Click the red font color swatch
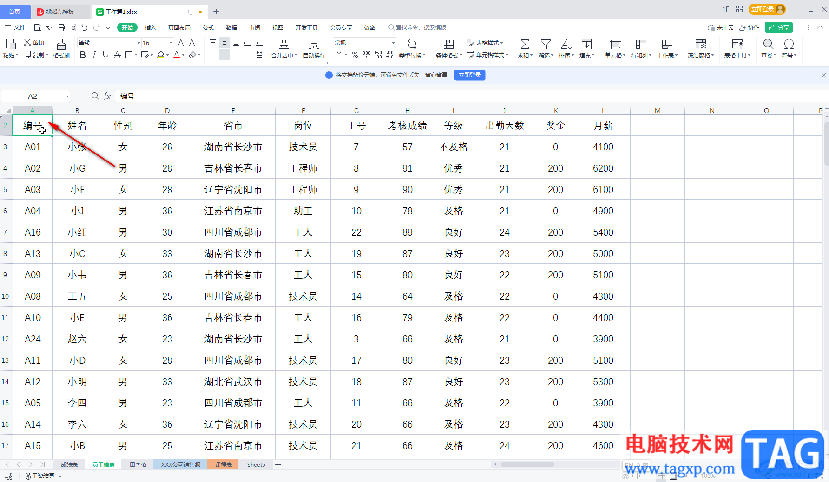 177,55
